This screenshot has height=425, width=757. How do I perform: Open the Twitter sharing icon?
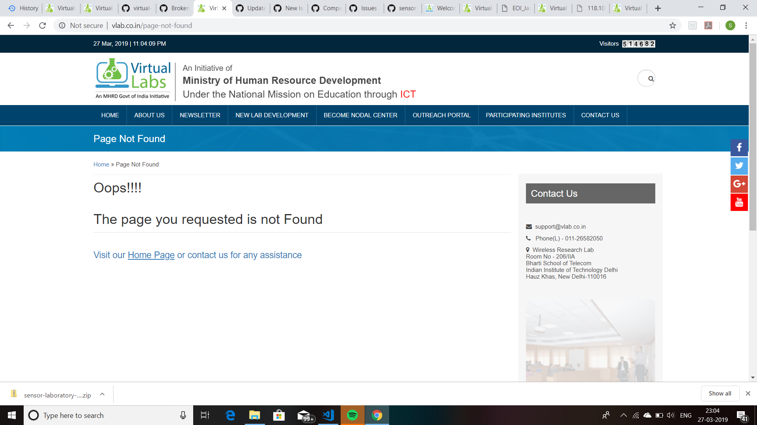click(x=739, y=166)
